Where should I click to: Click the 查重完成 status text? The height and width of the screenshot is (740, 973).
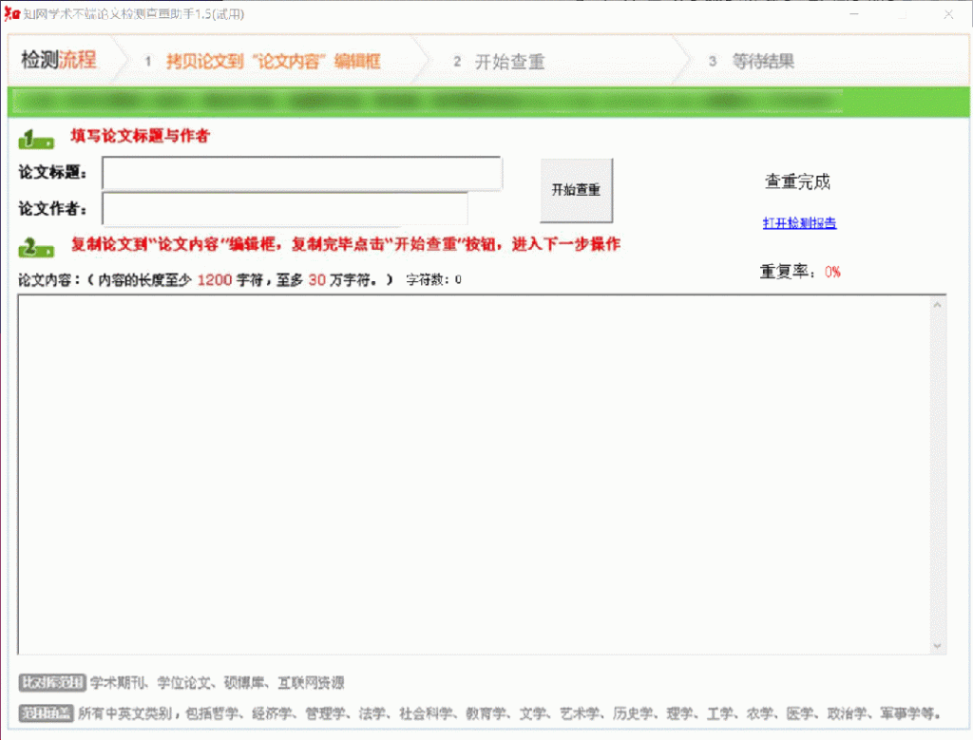click(797, 181)
